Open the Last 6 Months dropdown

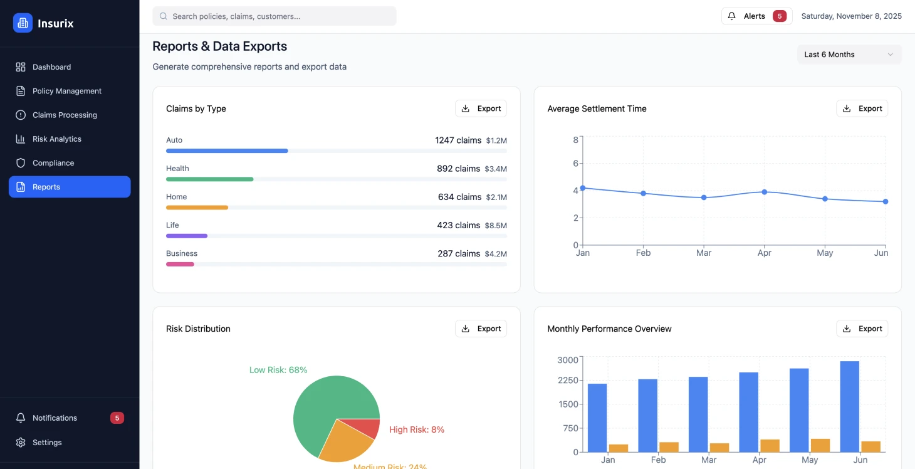pyautogui.click(x=849, y=55)
